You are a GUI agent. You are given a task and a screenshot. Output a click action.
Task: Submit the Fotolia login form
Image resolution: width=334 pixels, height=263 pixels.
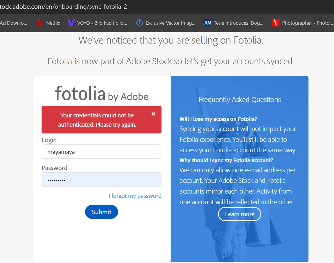tap(101, 212)
